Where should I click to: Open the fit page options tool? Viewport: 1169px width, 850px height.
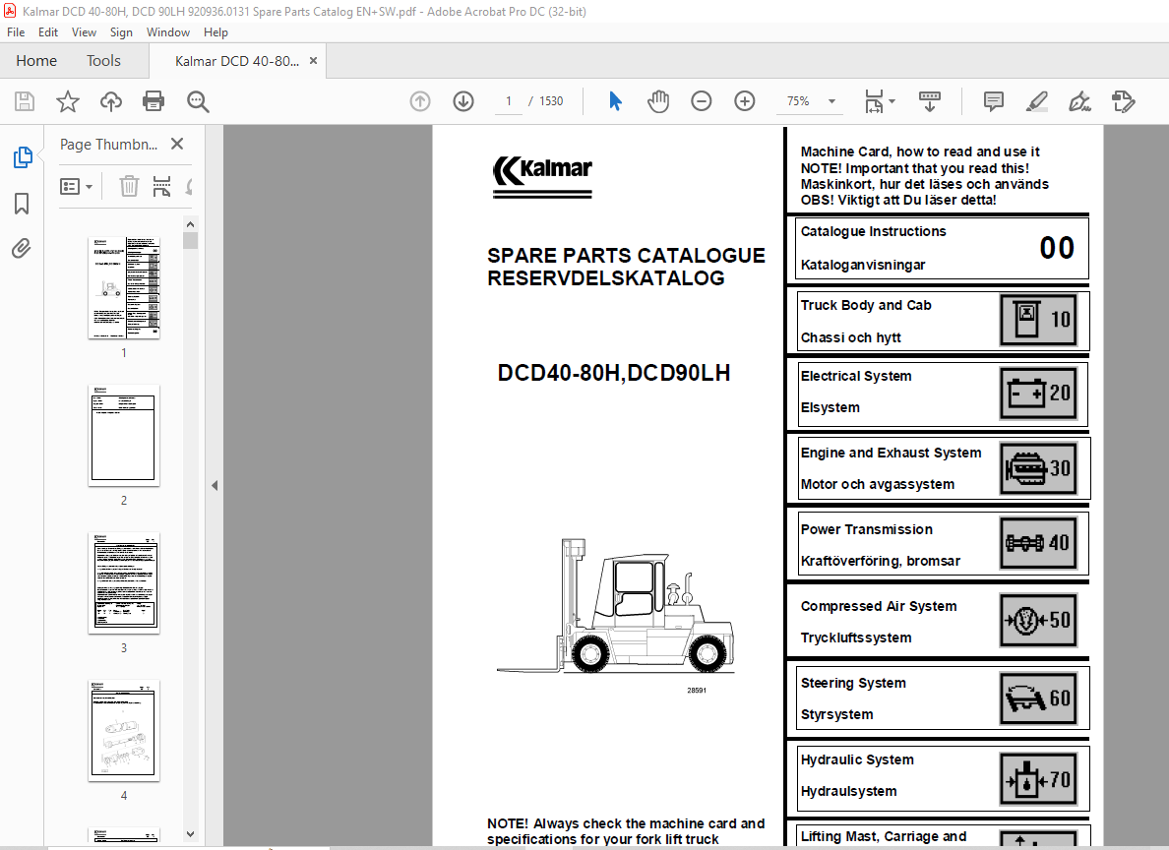tap(879, 101)
